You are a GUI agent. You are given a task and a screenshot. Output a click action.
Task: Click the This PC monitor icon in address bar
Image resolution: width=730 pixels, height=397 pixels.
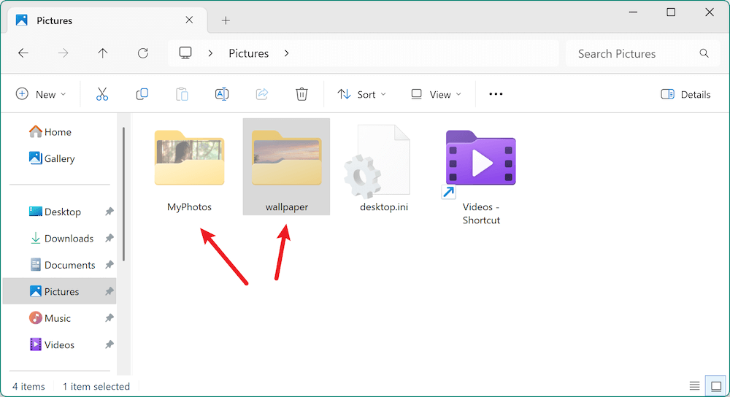(185, 53)
